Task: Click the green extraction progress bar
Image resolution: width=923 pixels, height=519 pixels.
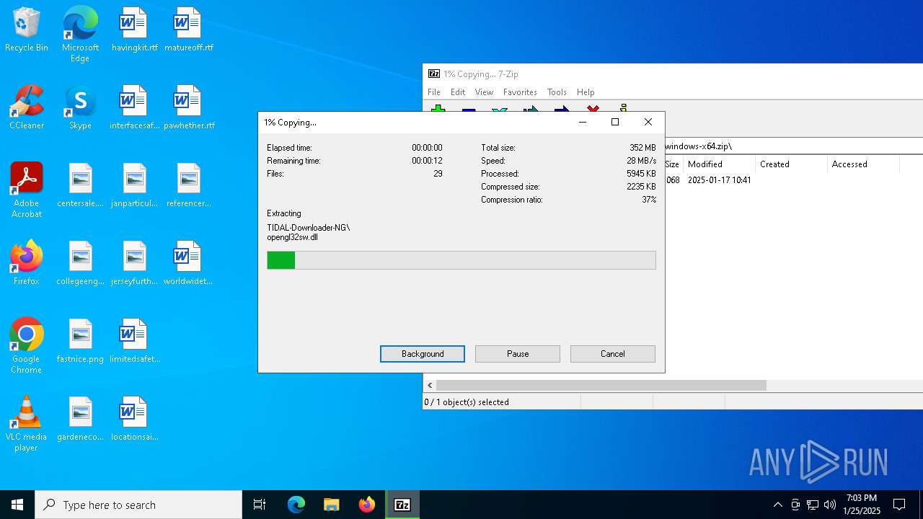Action: click(461, 260)
